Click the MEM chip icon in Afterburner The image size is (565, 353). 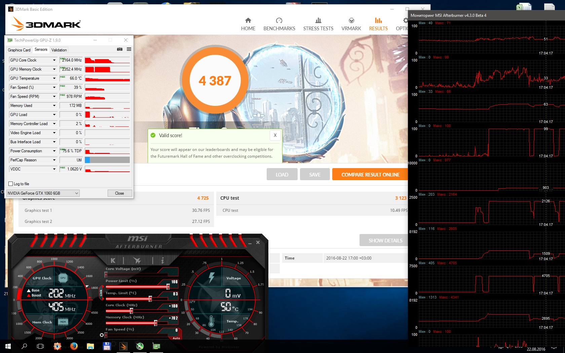[x=63, y=322]
